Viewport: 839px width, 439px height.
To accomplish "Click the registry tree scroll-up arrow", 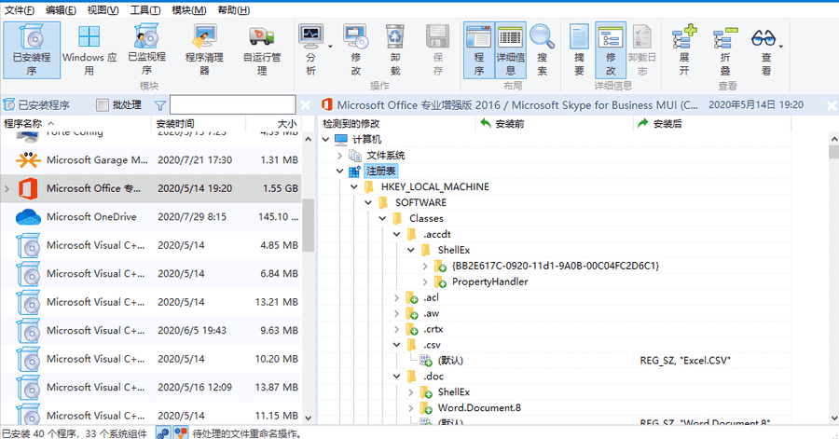I will pos(833,139).
